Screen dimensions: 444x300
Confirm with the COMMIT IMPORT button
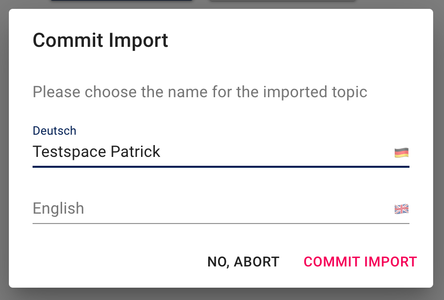360,262
